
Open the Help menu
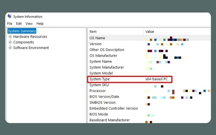40,23
